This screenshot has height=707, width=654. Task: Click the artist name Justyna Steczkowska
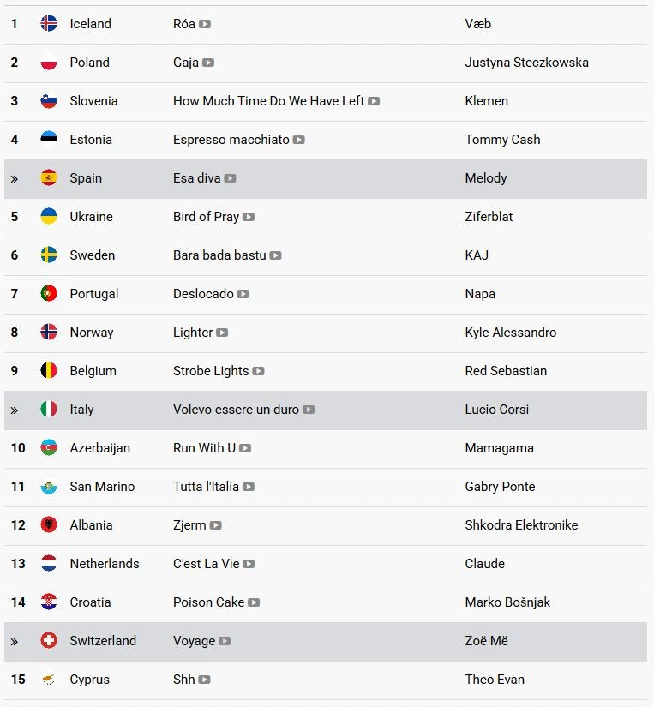tap(526, 63)
